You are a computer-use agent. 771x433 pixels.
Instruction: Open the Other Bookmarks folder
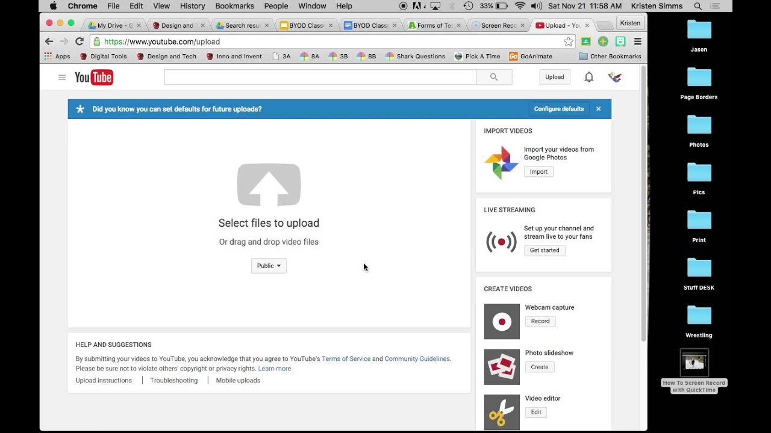[610, 57]
